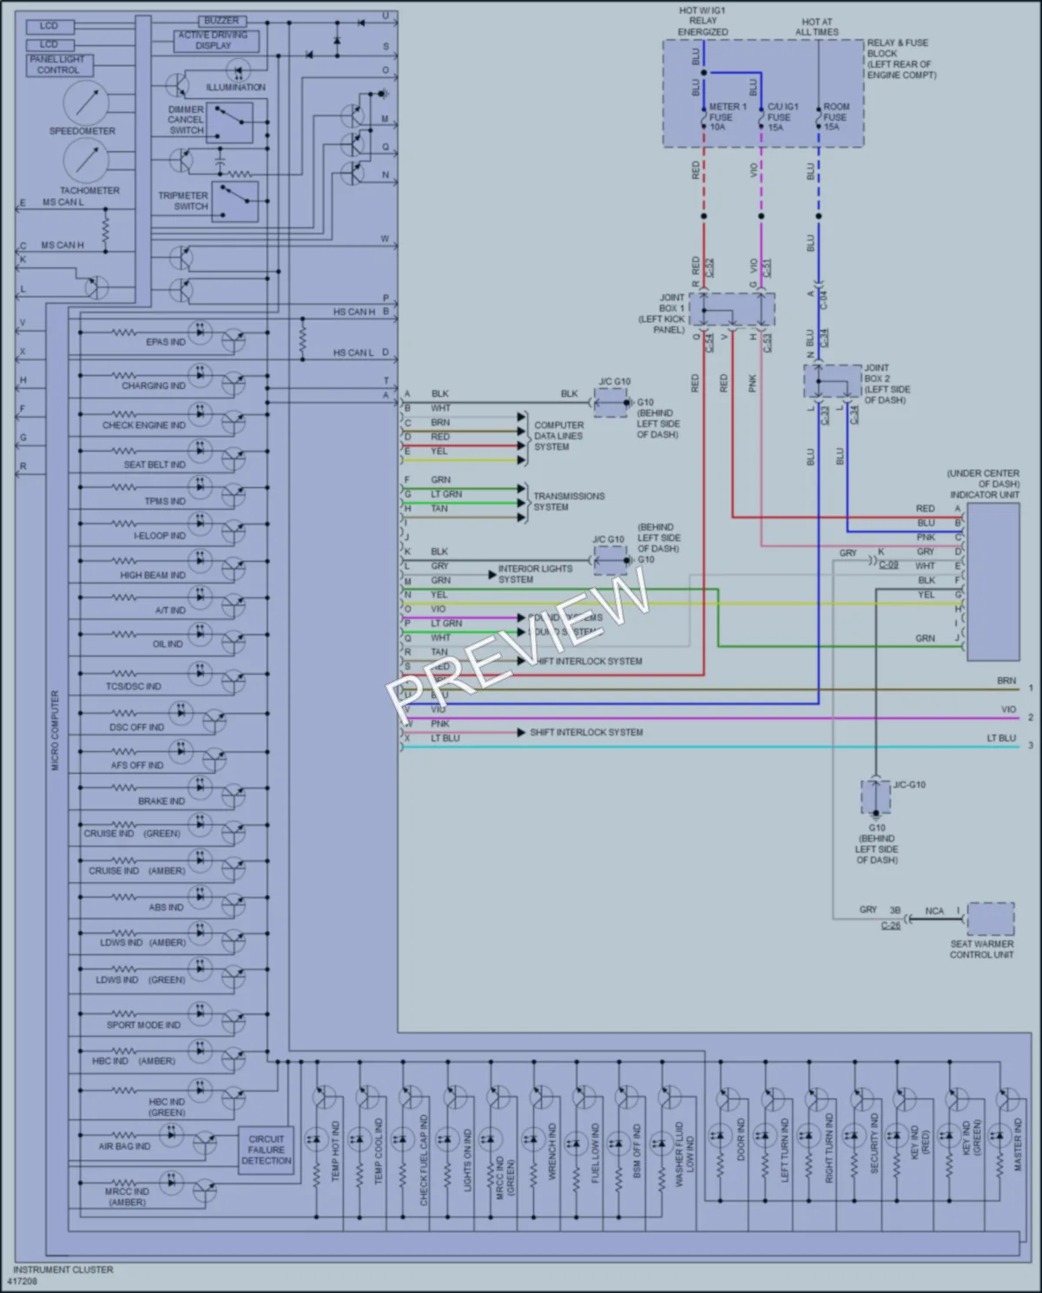Click the A/T IND label
The image size is (1042, 1293).
coord(171,610)
